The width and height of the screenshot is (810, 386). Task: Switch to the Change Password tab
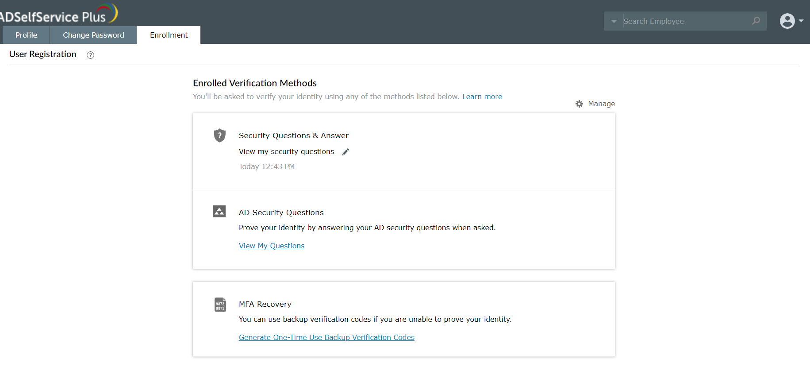point(93,35)
